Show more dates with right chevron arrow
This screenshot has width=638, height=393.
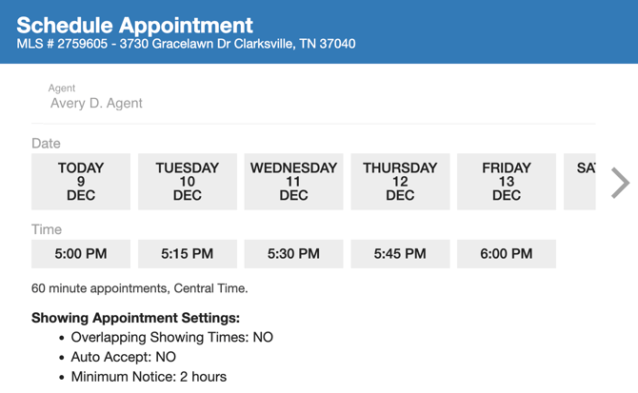620,183
